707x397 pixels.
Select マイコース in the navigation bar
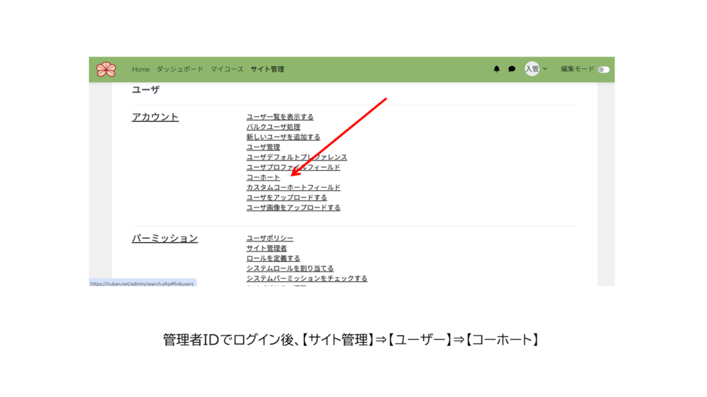click(x=227, y=70)
